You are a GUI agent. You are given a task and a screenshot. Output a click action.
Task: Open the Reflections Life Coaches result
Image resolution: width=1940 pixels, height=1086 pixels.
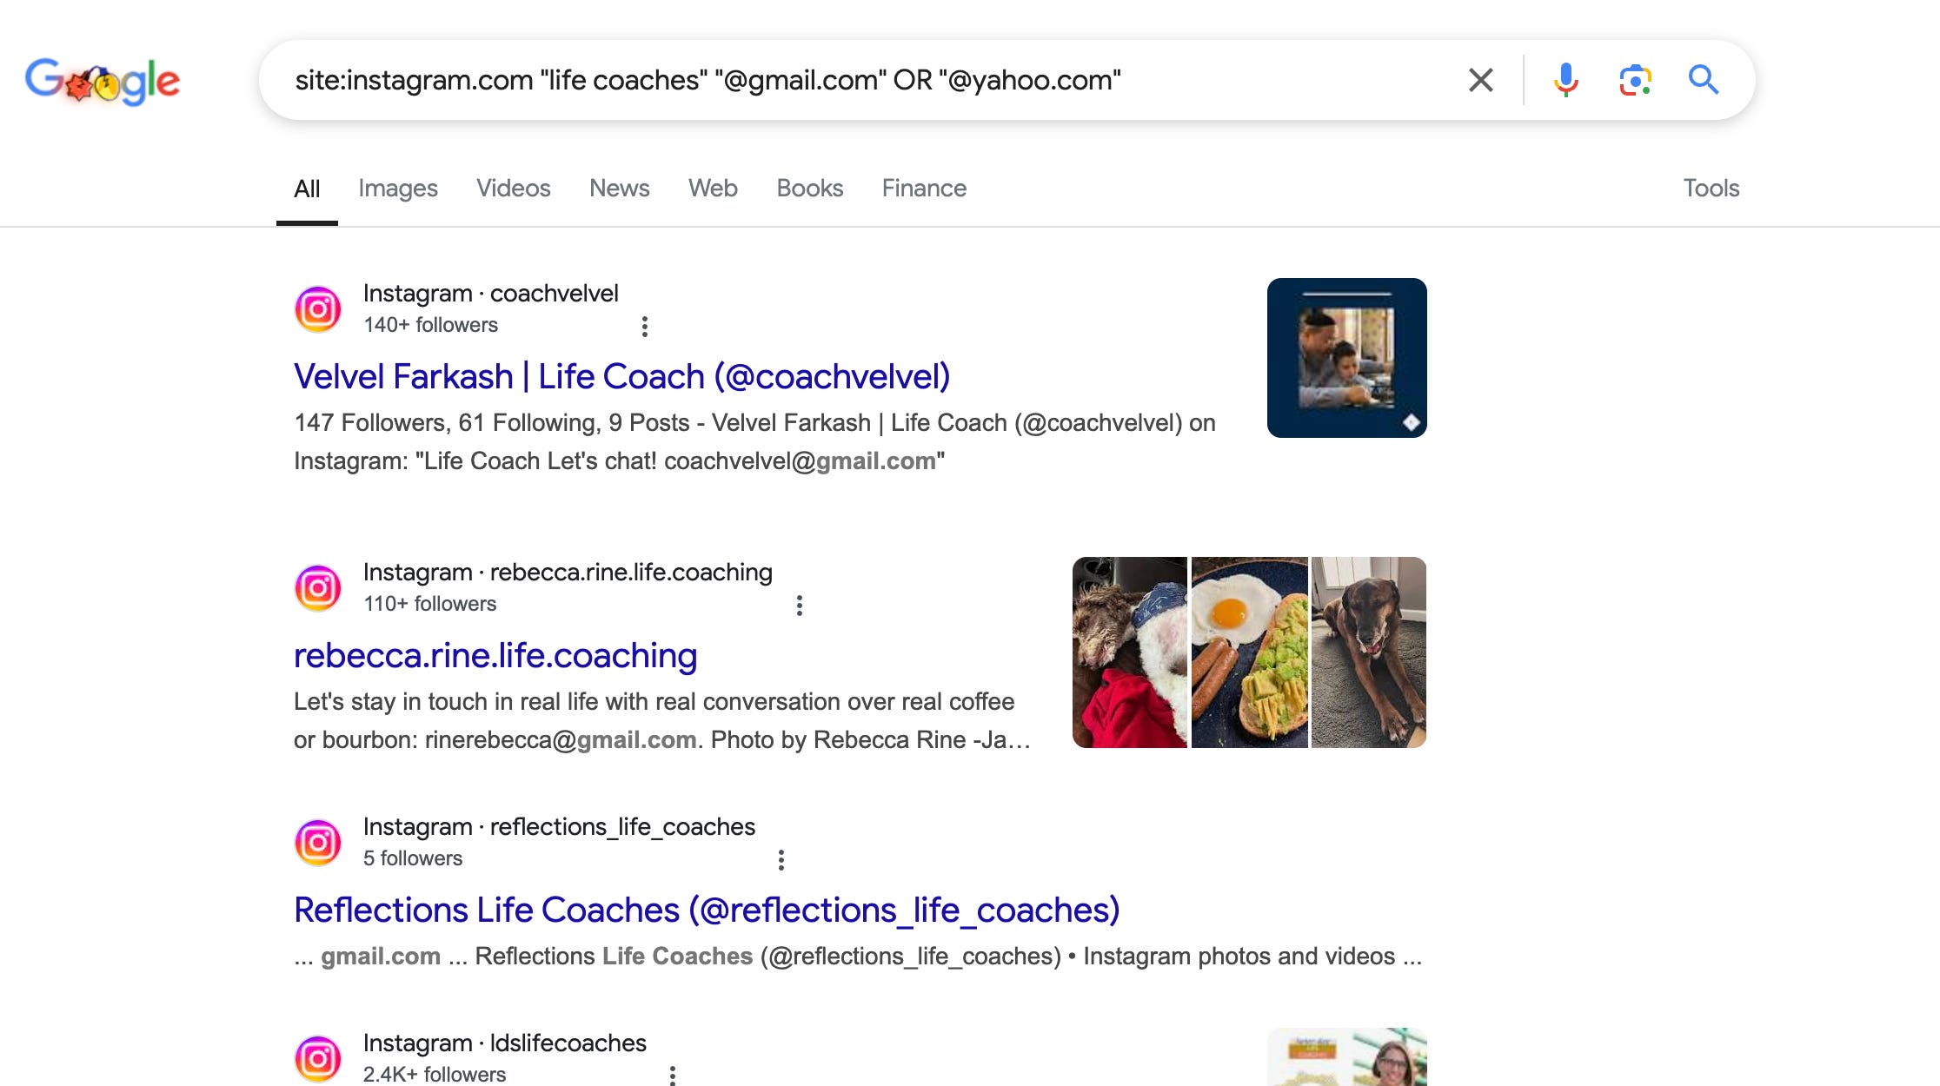click(x=707, y=911)
